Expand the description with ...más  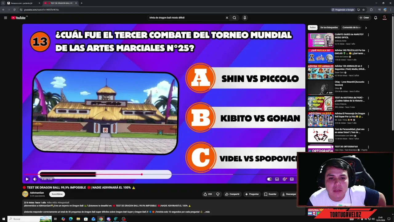207,212
